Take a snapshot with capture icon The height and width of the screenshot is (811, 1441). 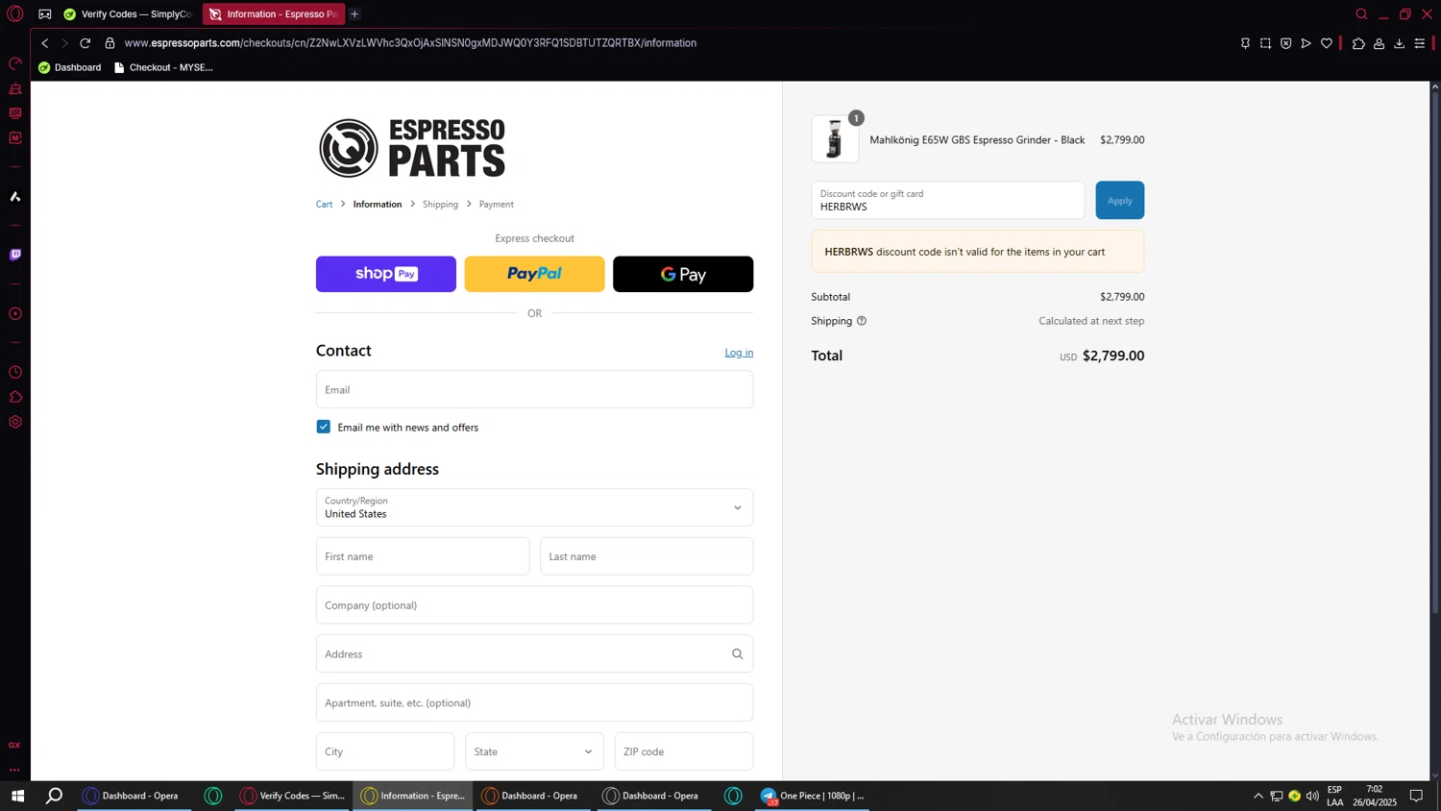pyautogui.click(x=1265, y=43)
